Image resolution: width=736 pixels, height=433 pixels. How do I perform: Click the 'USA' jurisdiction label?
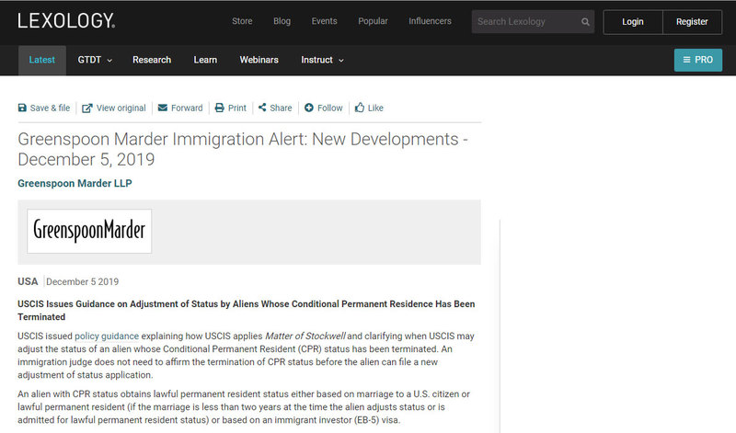(28, 281)
